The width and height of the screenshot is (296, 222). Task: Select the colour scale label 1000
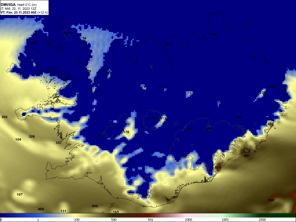pyautogui.click(x=188, y=220)
